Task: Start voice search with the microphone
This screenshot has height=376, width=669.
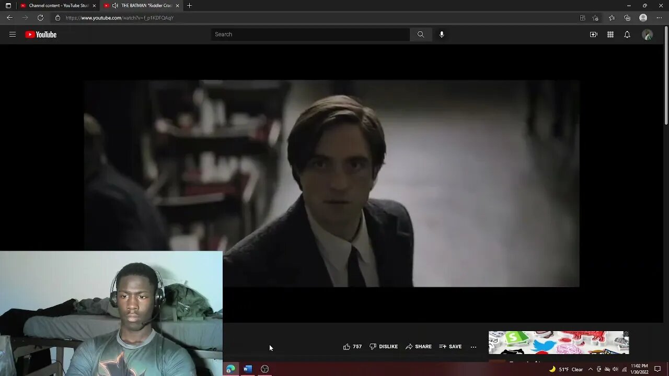Action: pyautogui.click(x=442, y=34)
